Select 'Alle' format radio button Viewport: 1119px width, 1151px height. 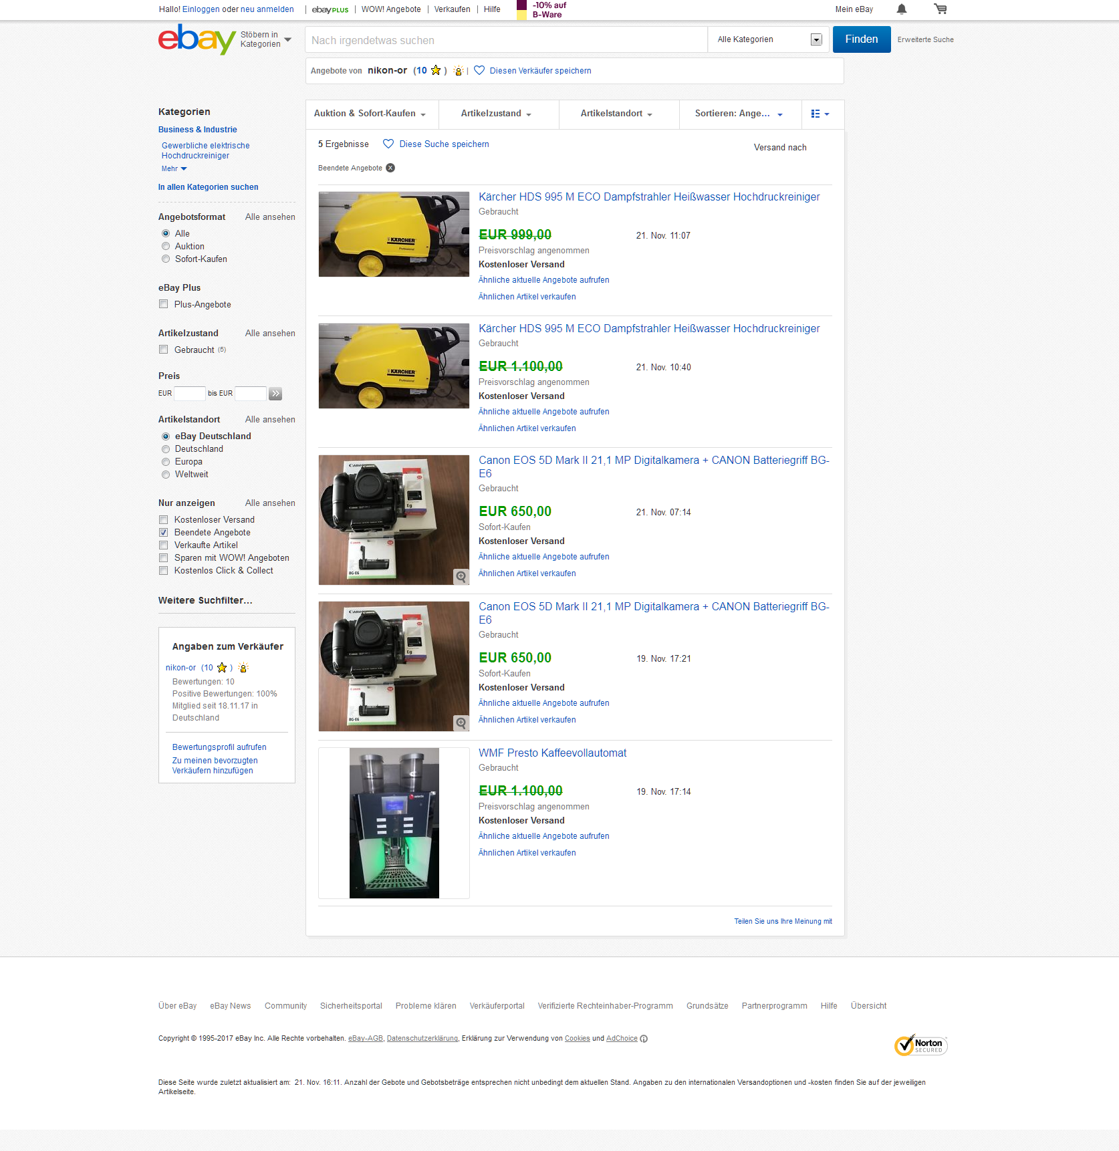coord(166,233)
